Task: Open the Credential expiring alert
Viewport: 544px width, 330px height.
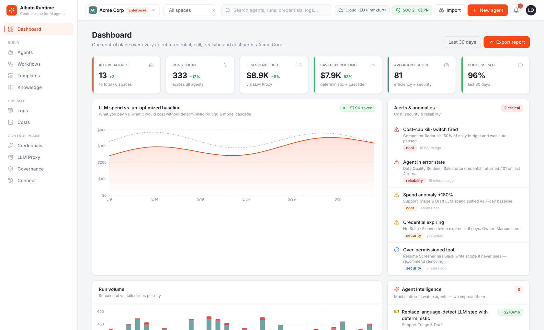Action: click(459, 229)
